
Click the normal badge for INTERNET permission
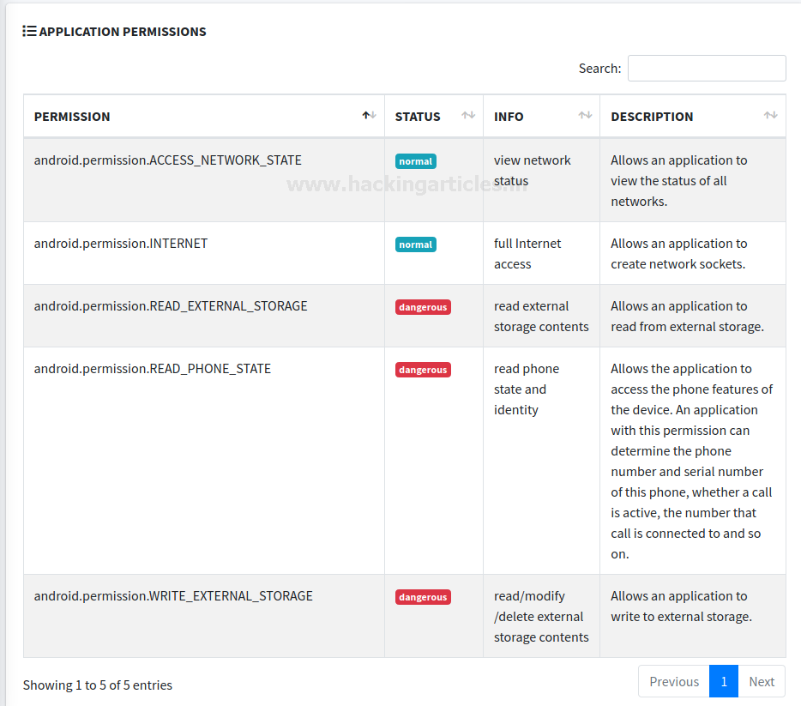416,244
